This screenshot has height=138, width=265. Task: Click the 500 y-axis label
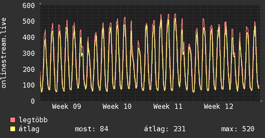pyautogui.click(x=29, y=22)
